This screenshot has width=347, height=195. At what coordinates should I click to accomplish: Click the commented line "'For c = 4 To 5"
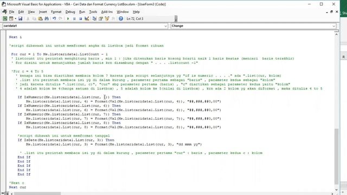coord(27,71)
